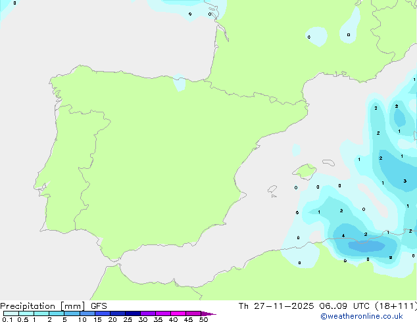
Task: Click the '40' legend scale label
Action: [173, 319]
